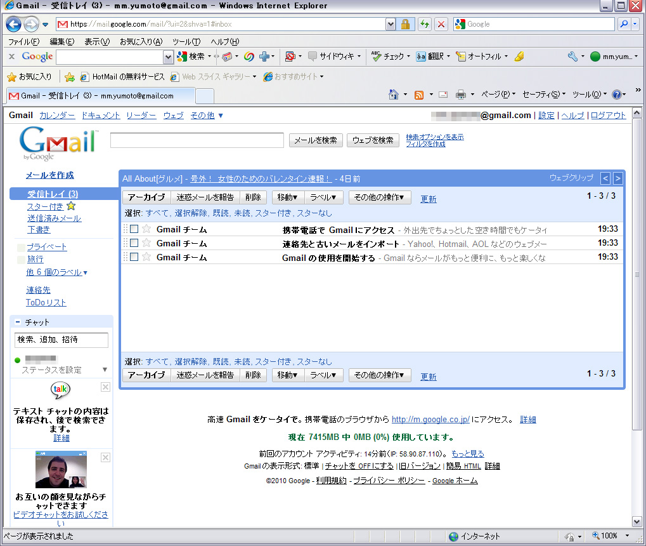Show next web clip with right arrow
Screen dimensions: 646x546
(617, 178)
